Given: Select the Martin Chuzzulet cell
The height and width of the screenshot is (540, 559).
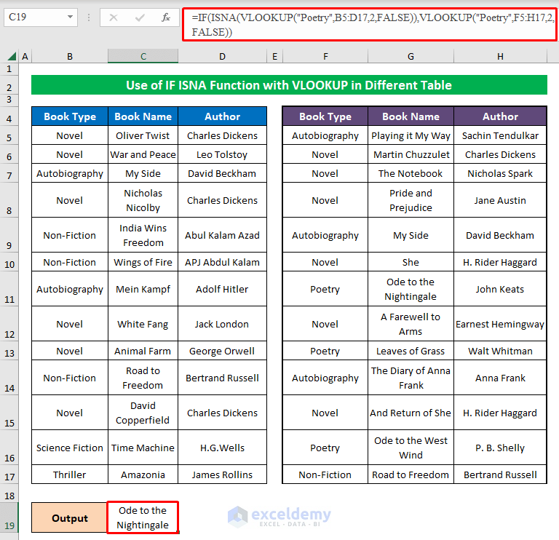Looking at the screenshot, I should pyautogui.click(x=411, y=154).
